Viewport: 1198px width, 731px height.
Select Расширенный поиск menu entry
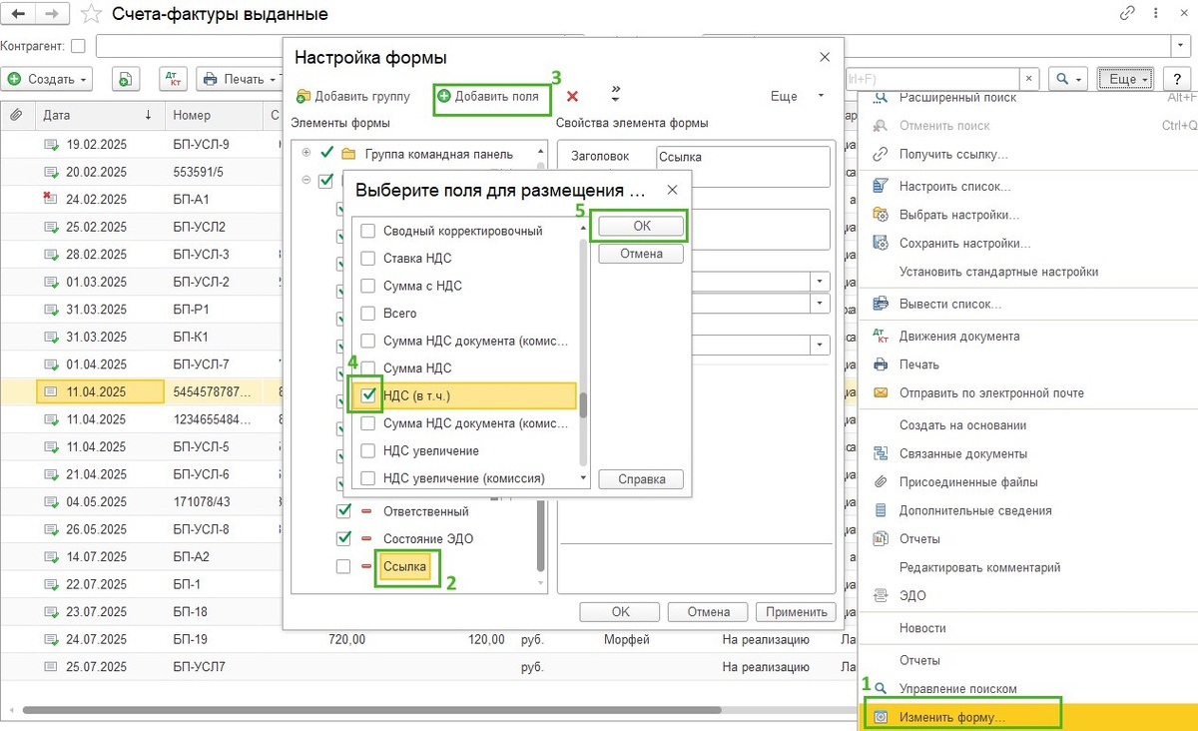958,98
